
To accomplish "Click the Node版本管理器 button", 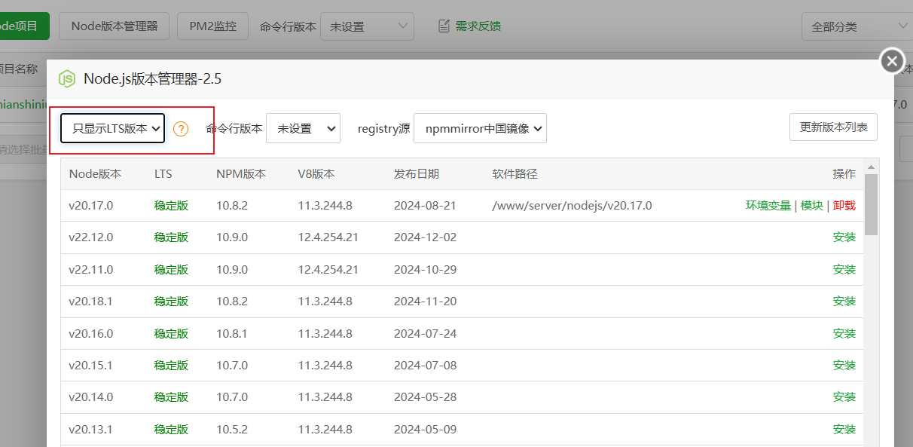I will pos(115,26).
